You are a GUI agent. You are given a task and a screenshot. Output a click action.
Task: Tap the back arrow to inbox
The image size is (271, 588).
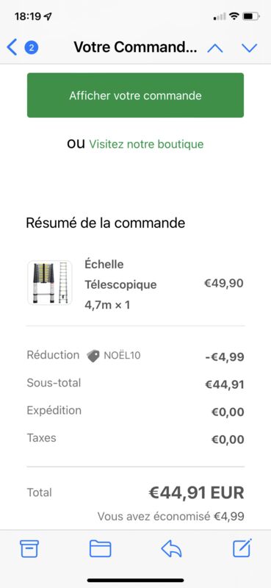[12, 48]
